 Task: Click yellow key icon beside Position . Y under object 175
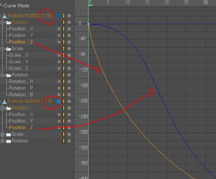[63, 121]
